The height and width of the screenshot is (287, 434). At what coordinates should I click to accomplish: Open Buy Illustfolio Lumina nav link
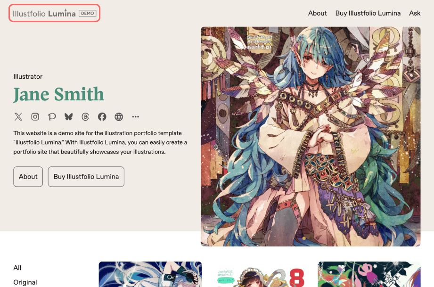(x=368, y=13)
